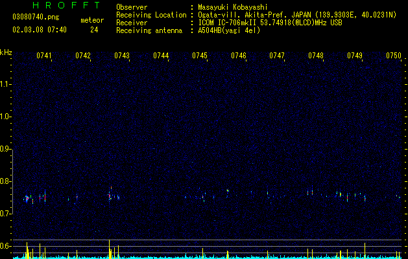Click observer name Masayuki Kobayashi
408x259 pixels.
click(233, 7)
